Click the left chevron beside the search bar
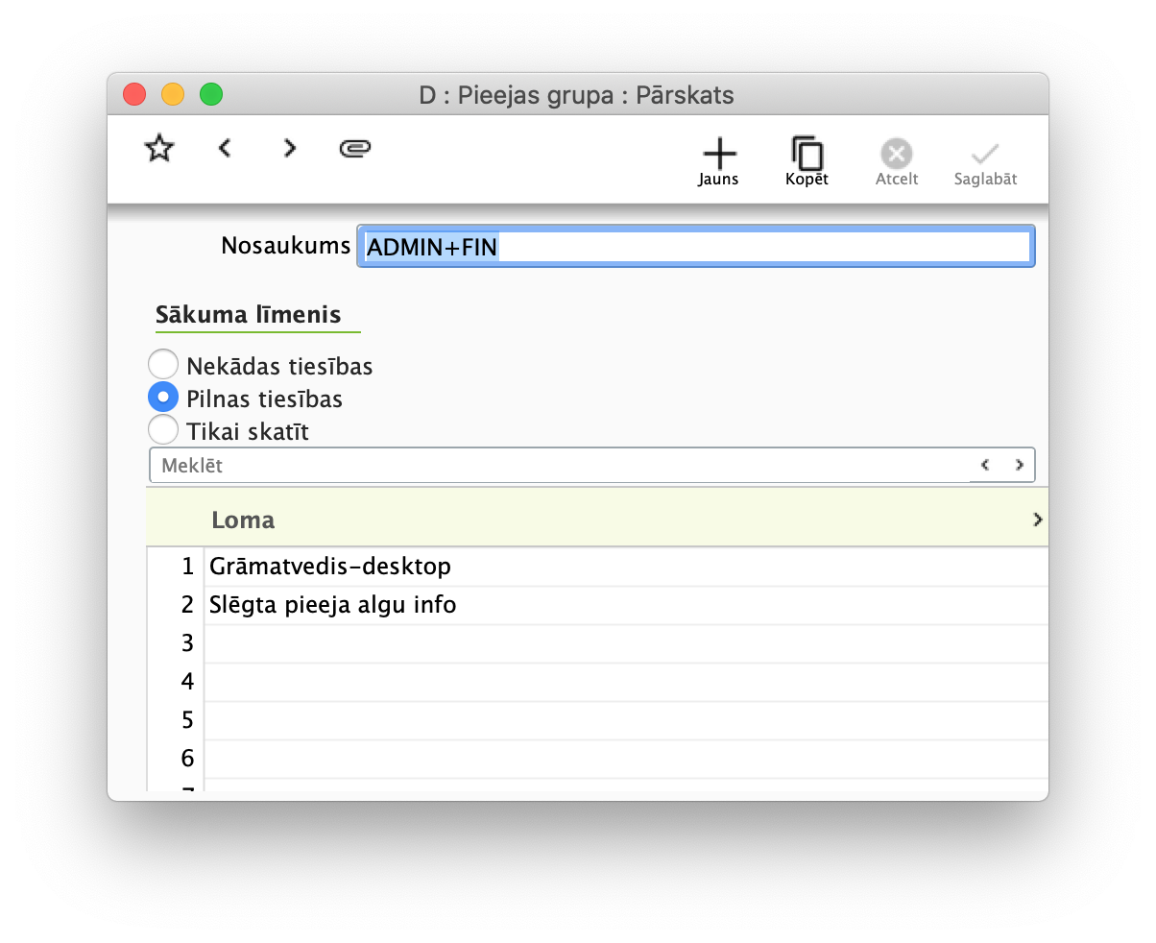Image resolution: width=1156 pixels, height=943 pixels. click(985, 465)
